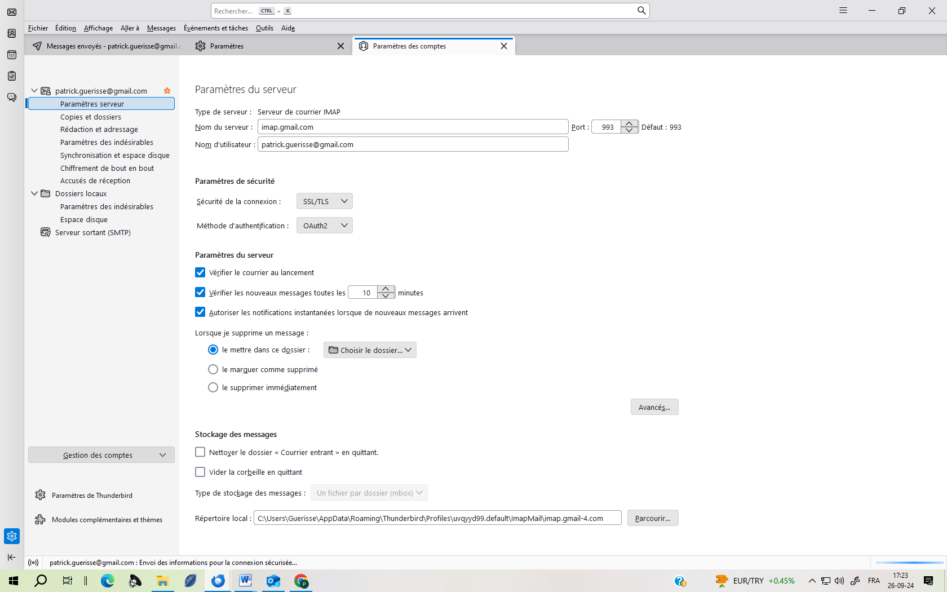Click the network icon in system tray
Screen dimensions: 947x592
pyautogui.click(x=826, y=581)
